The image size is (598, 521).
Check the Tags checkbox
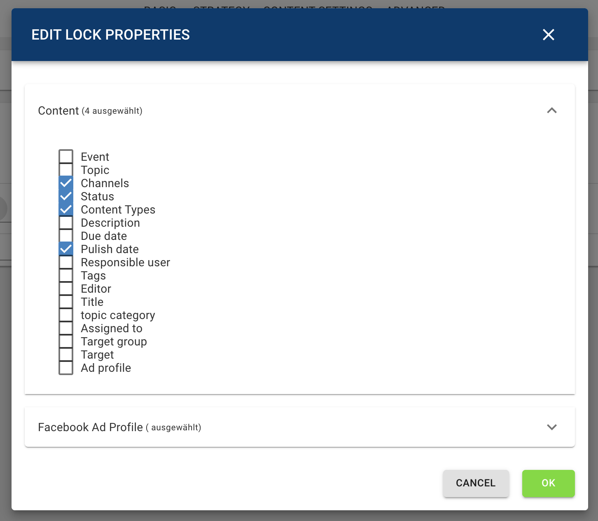66,275
